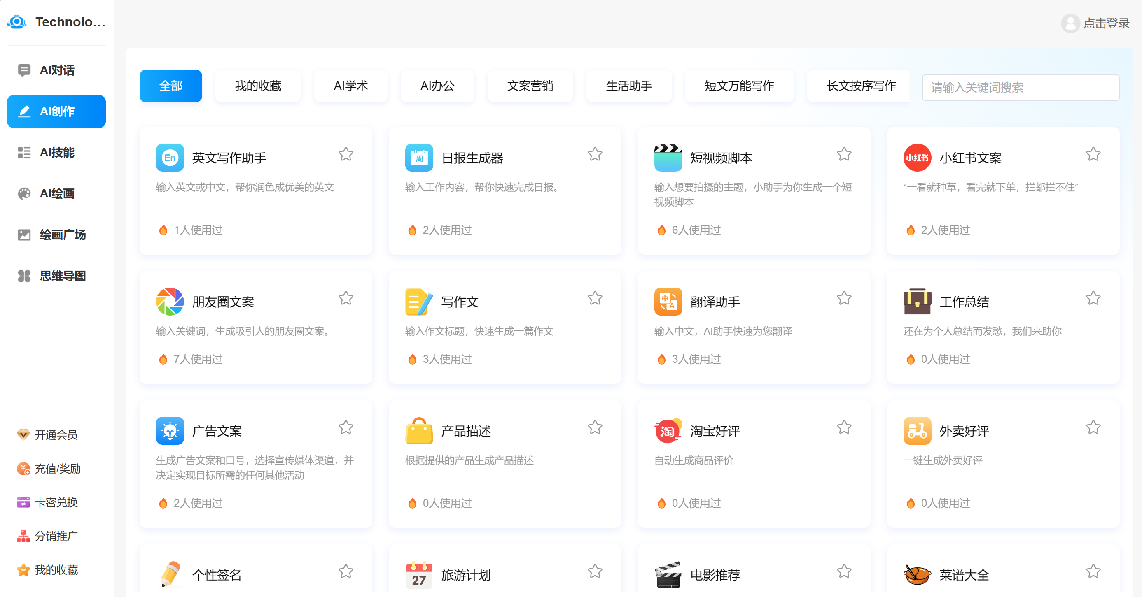Image resolution: width=1142 pixels, height=597 pixels.
Task: Click the 产品描述 shopping bag icon
Action: (419, 431)
